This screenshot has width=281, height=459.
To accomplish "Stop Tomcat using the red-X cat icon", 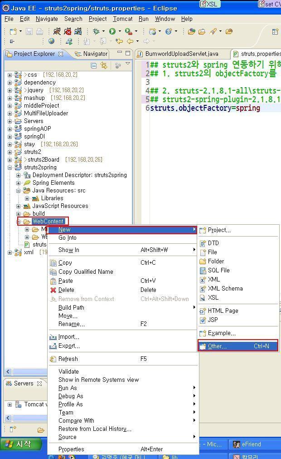I will 68,31.
